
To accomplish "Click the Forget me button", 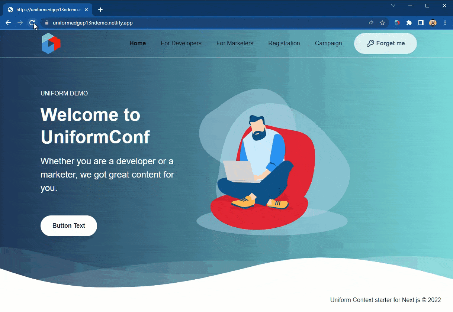I will point(385,43).
